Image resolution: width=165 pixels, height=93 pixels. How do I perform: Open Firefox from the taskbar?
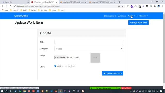click(x=56, y=91)
